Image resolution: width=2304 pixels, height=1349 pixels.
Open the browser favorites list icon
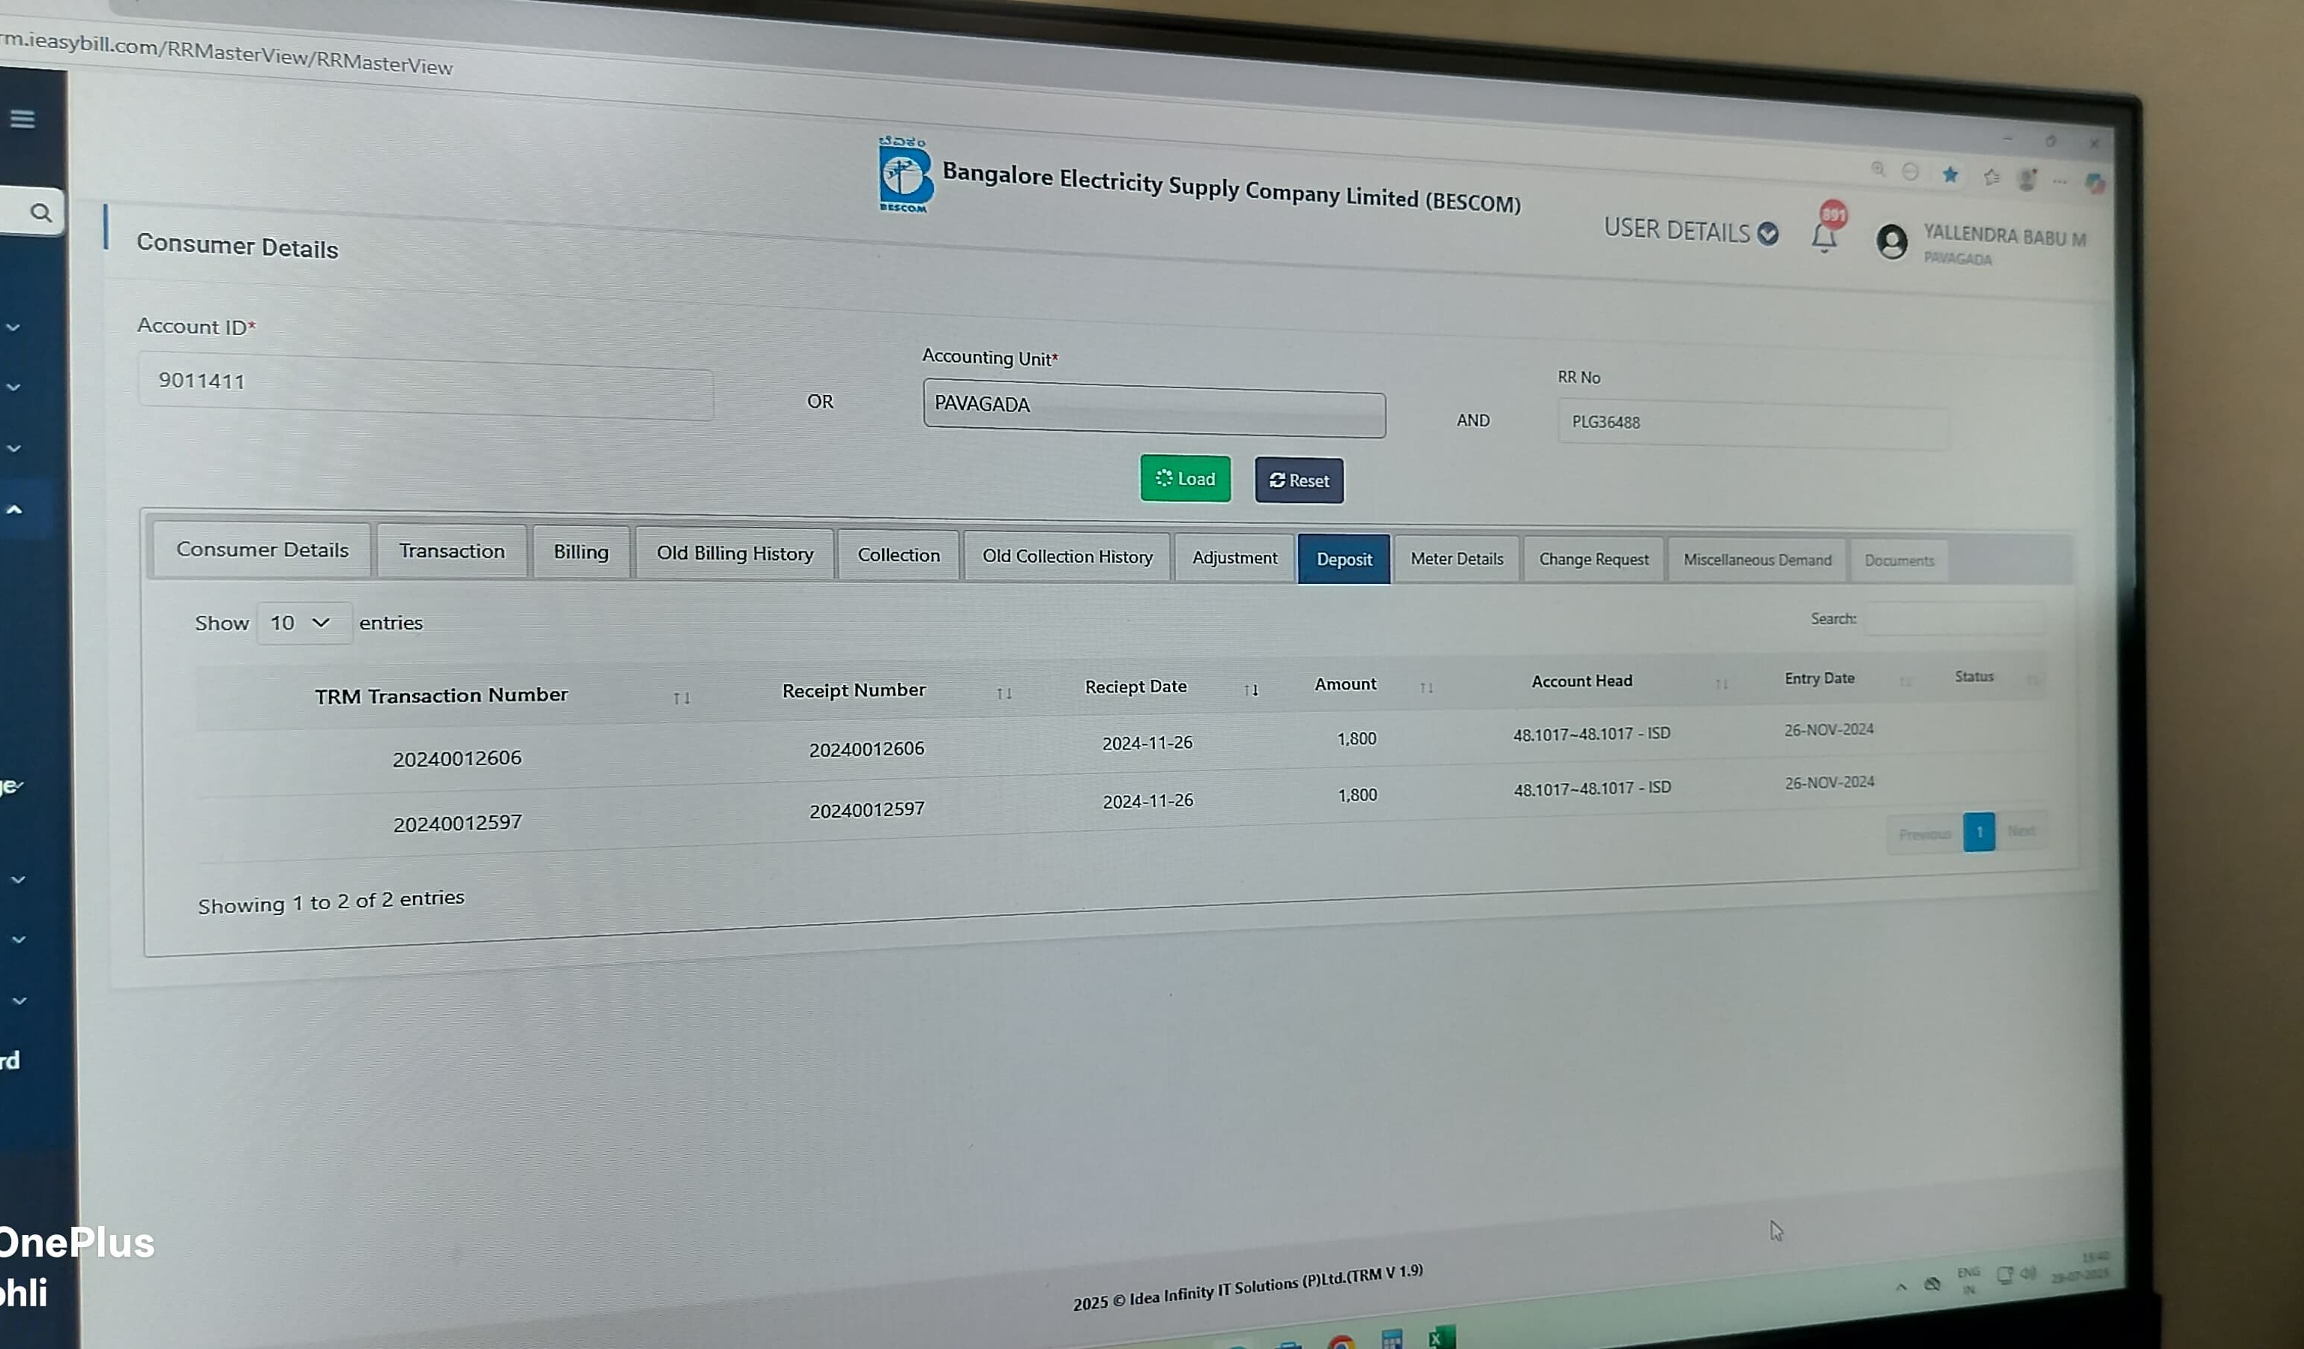click(x=1991, y=178)
